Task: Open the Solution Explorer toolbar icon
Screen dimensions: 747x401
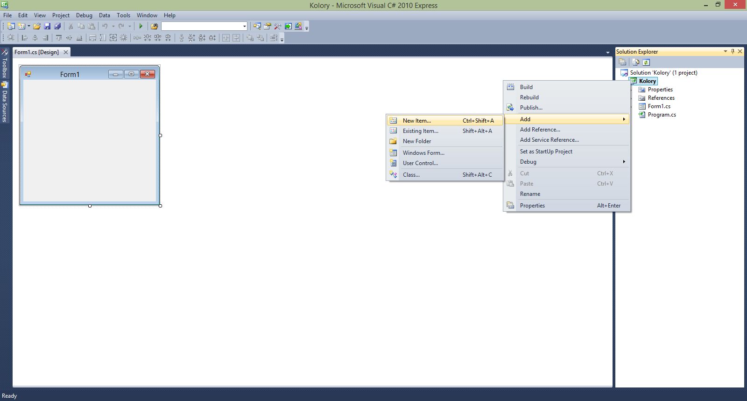Action: (257, 26)
